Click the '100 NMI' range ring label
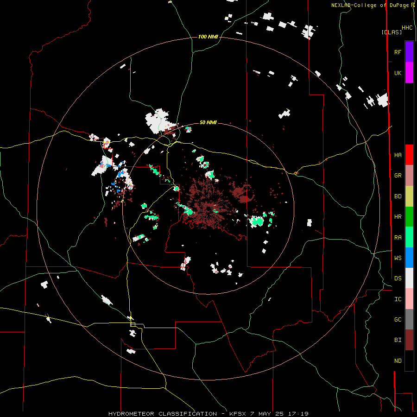The height and width of the screenshot is (417, 417). (x=208, y=37)
